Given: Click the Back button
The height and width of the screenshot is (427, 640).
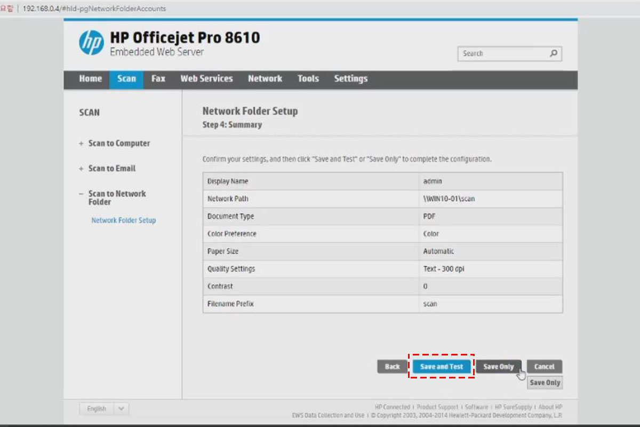Looking at the screenshot, I should tap(392, 367).
